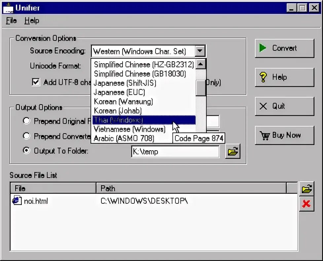Open Help with the question mark button

[x=284, y=77]
